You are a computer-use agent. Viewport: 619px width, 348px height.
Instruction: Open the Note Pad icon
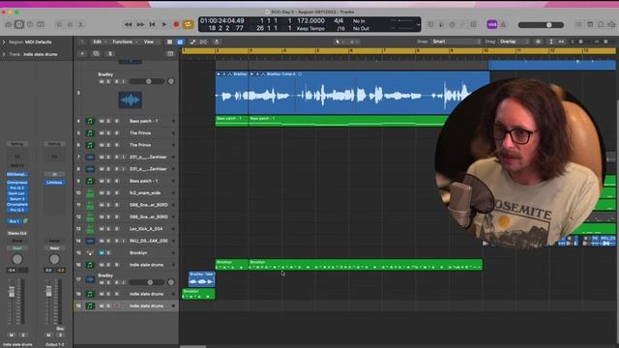coord(590,24)
